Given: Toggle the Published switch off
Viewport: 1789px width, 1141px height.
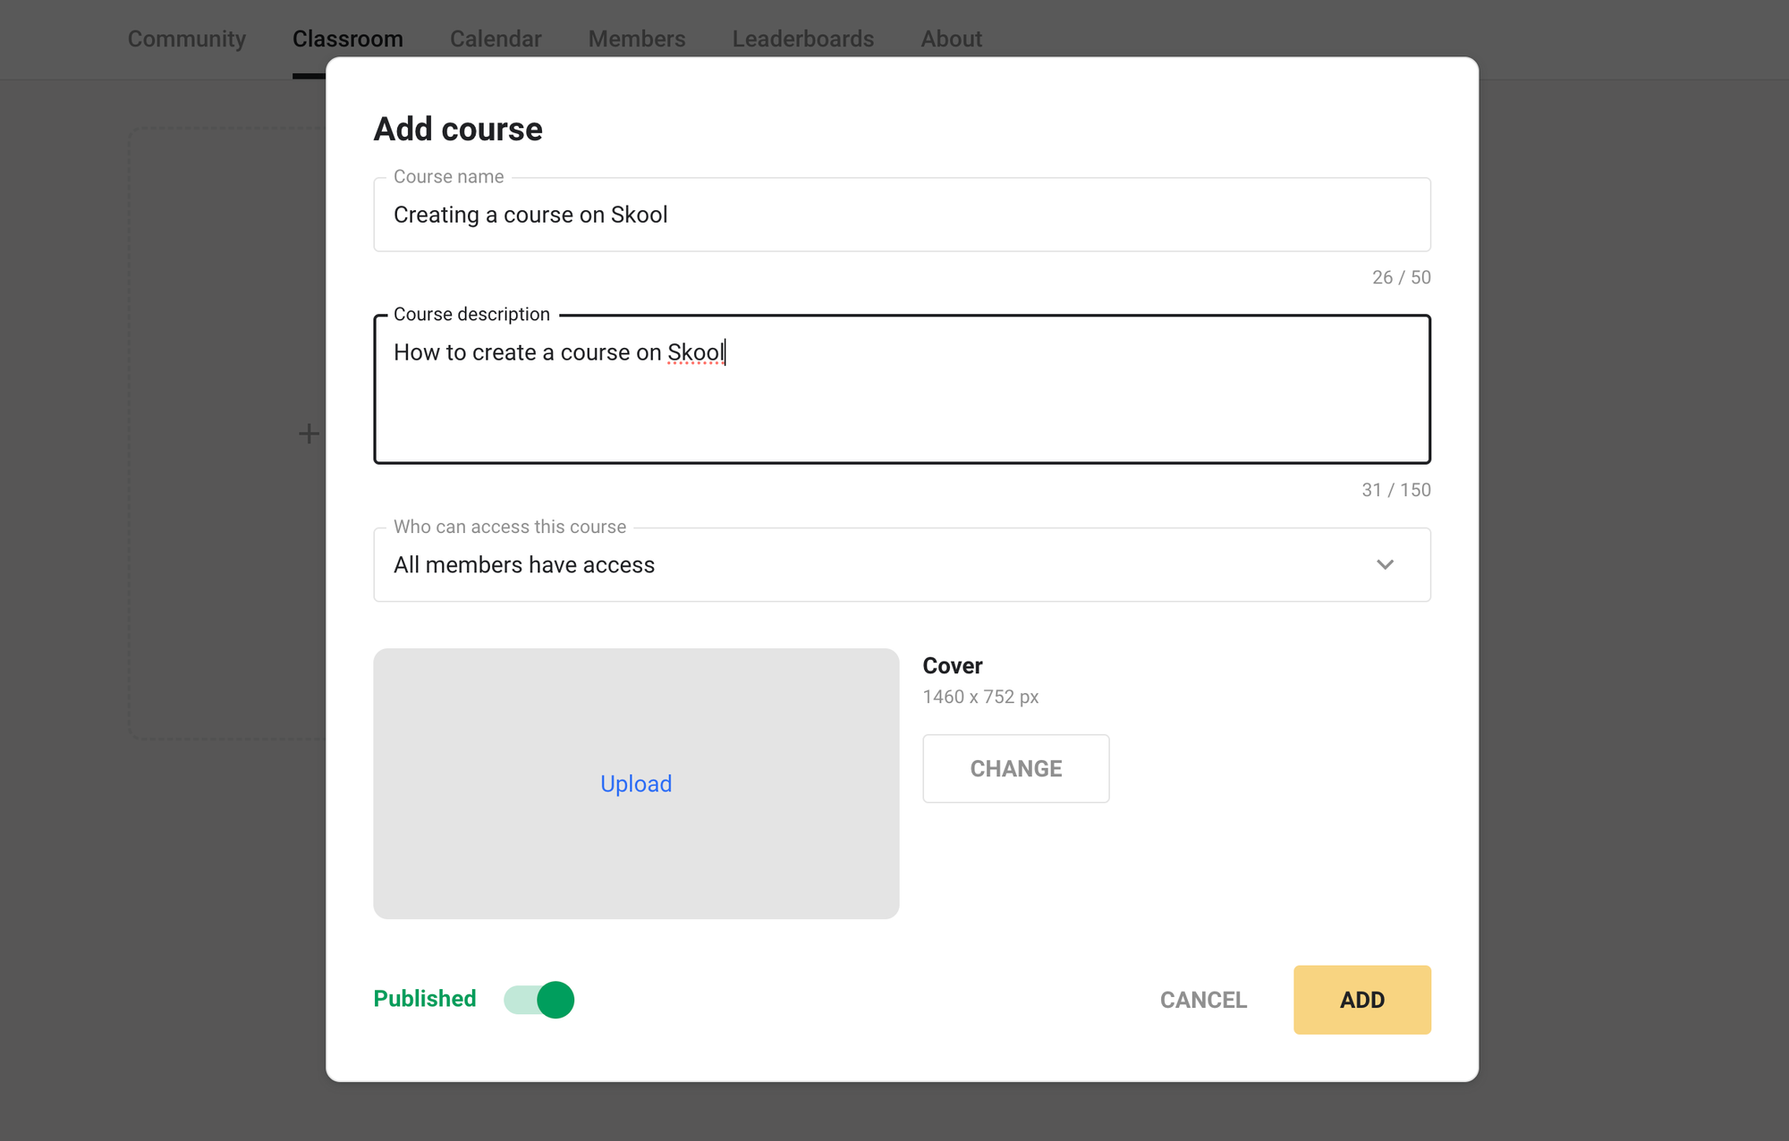Looking at the screenshot, I should pos(538,999).
